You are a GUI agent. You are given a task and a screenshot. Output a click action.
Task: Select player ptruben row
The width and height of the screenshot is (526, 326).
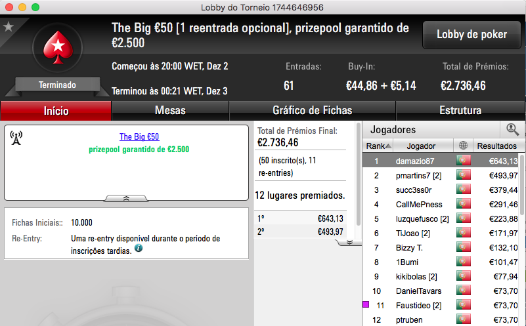tap(441, 319)
